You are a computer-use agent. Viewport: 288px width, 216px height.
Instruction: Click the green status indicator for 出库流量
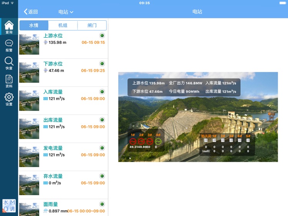(102, 120)
